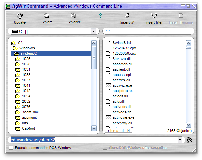Click the drive icon in the C: selector
Image resolution: width=202 pixels, height=160 pixels.
click(15, 31)
